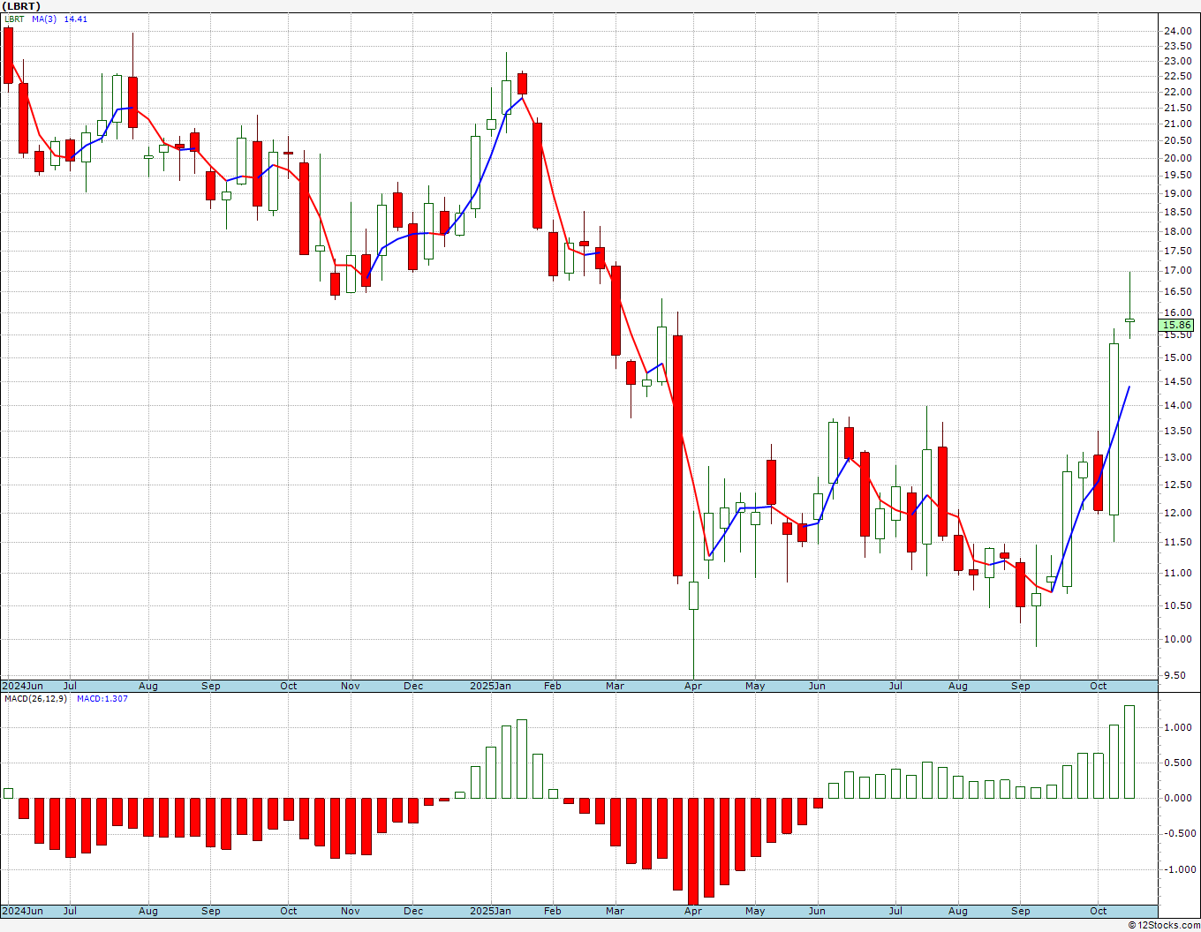Select Dec on the MACD panel date axis

pos(413,911)
